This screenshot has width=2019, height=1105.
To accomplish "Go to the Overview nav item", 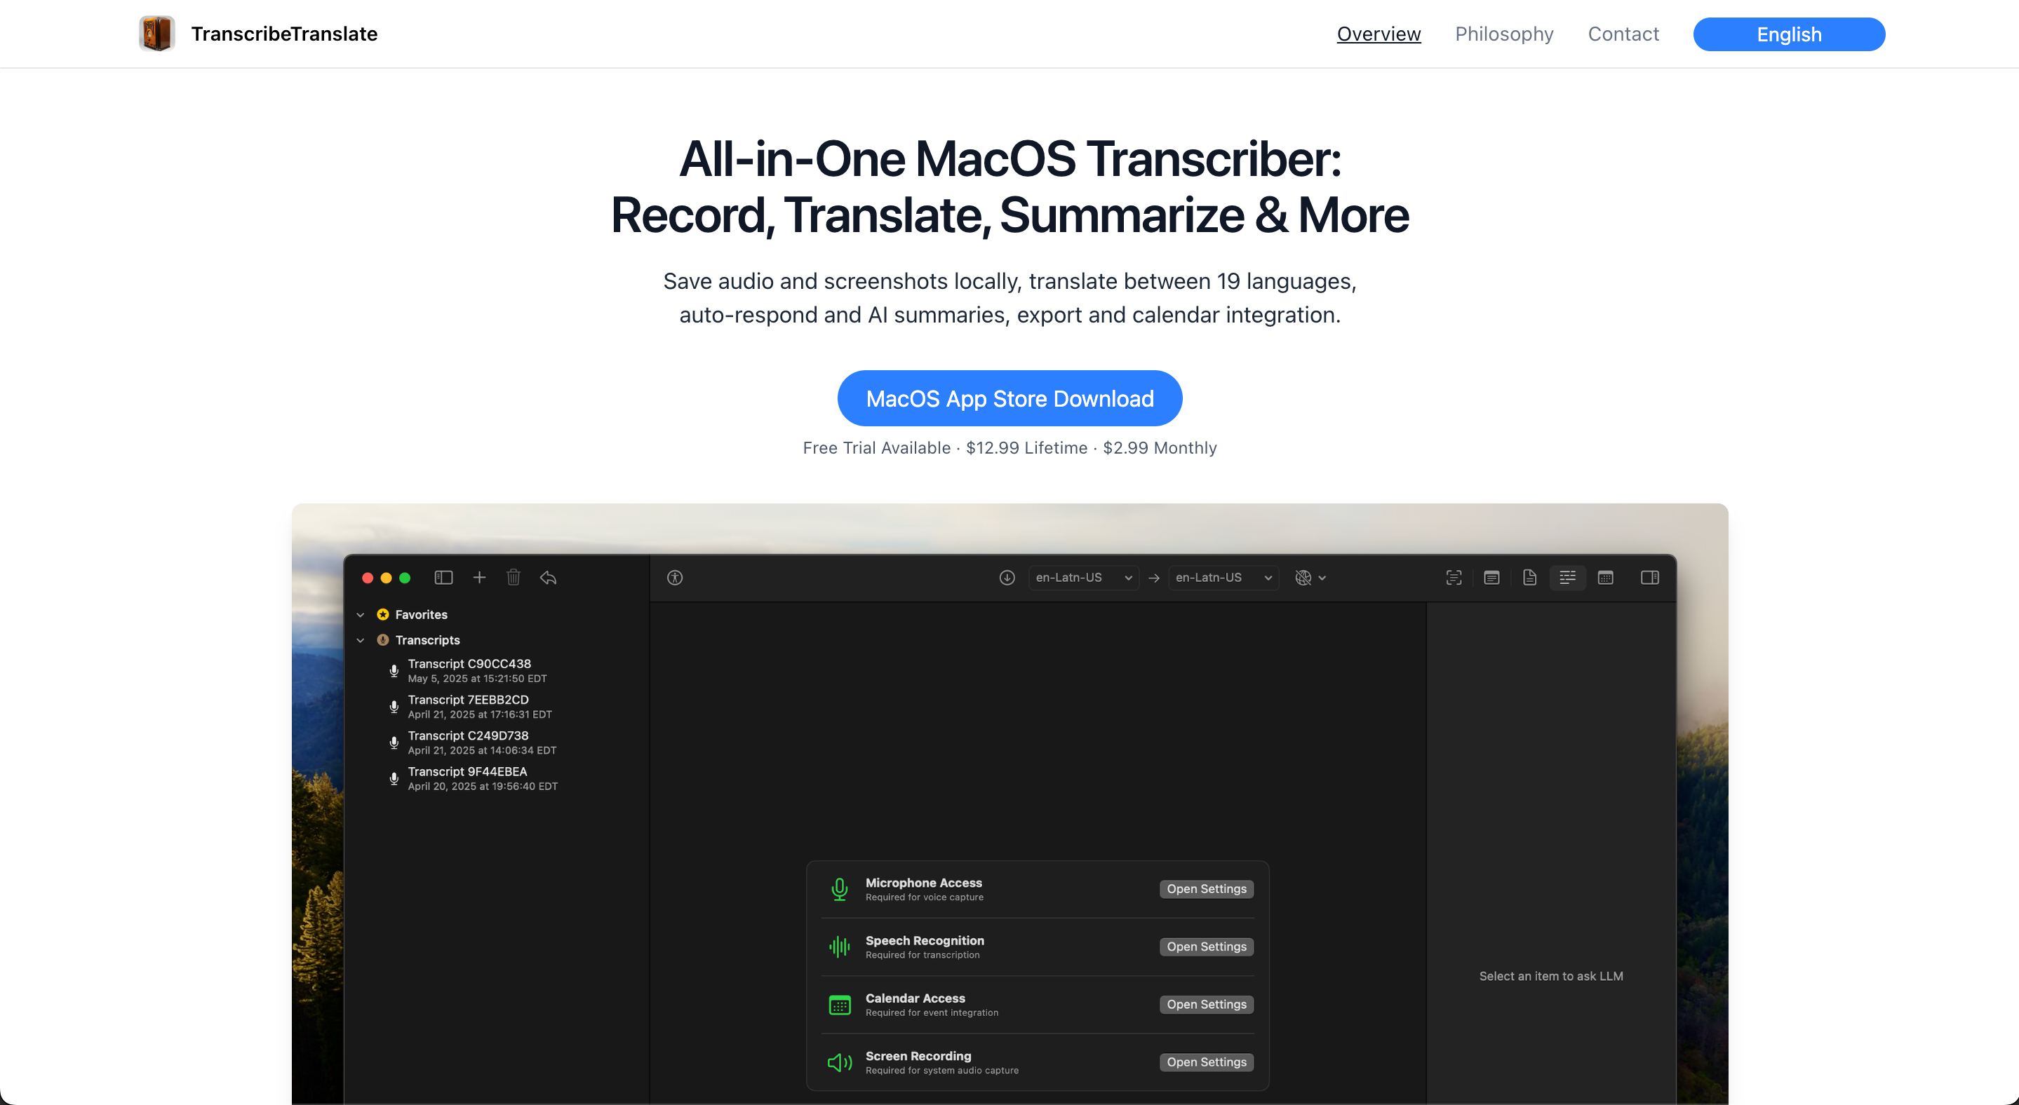I will point(1379,34).
